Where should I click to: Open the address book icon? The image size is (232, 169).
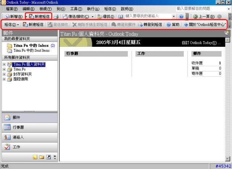[120, 17]
